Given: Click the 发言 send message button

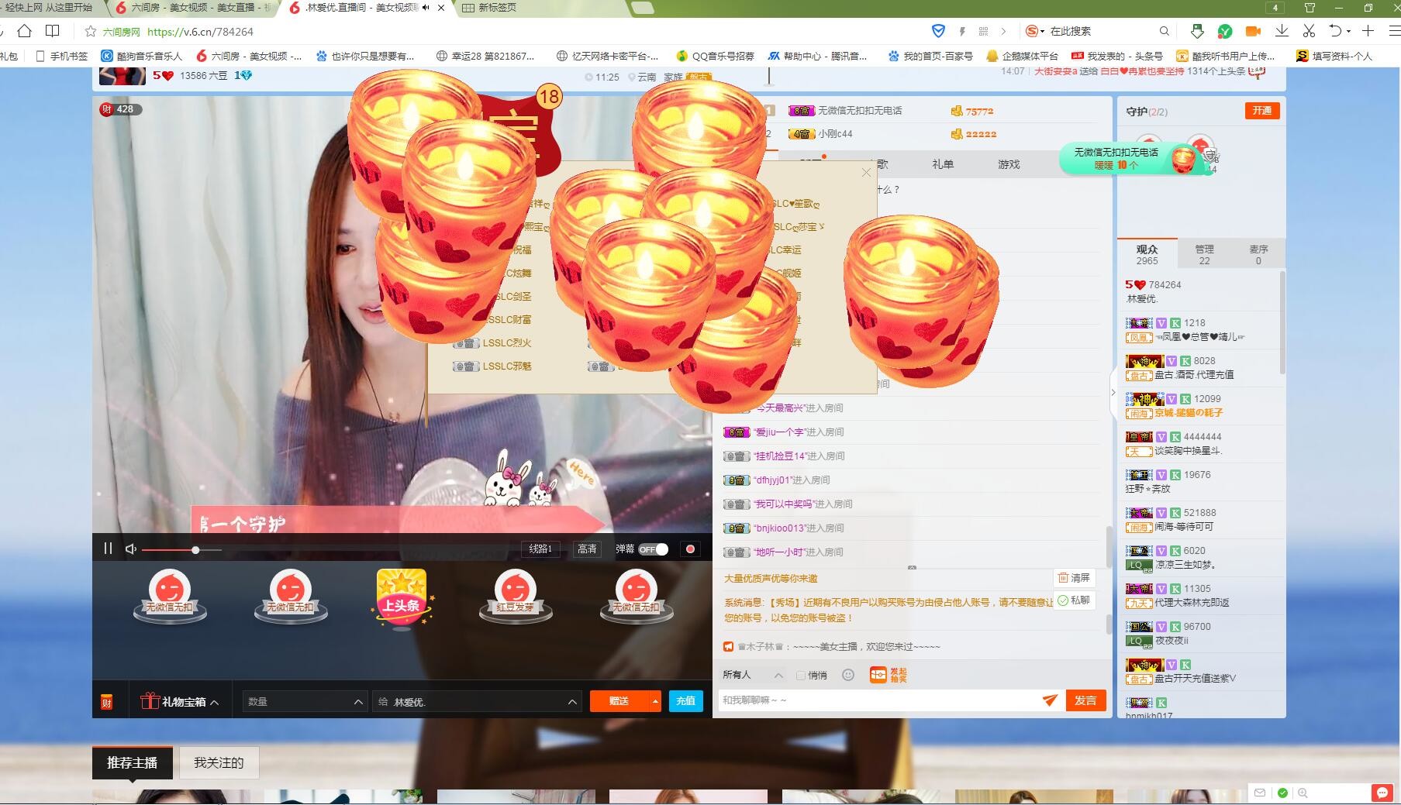Looking at the screenshot, I should click(1085, 700).
